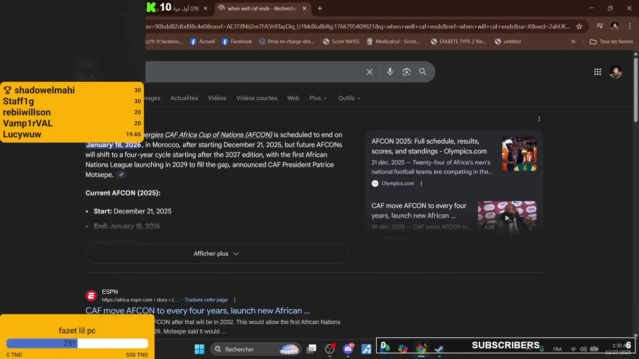Open Prise en charge des... bookmark
Viewport: 639px width, 359px height.
click(287, 42)
